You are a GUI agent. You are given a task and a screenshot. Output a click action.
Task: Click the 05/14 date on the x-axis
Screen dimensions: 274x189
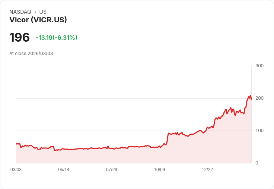click(x=64, y=170)
